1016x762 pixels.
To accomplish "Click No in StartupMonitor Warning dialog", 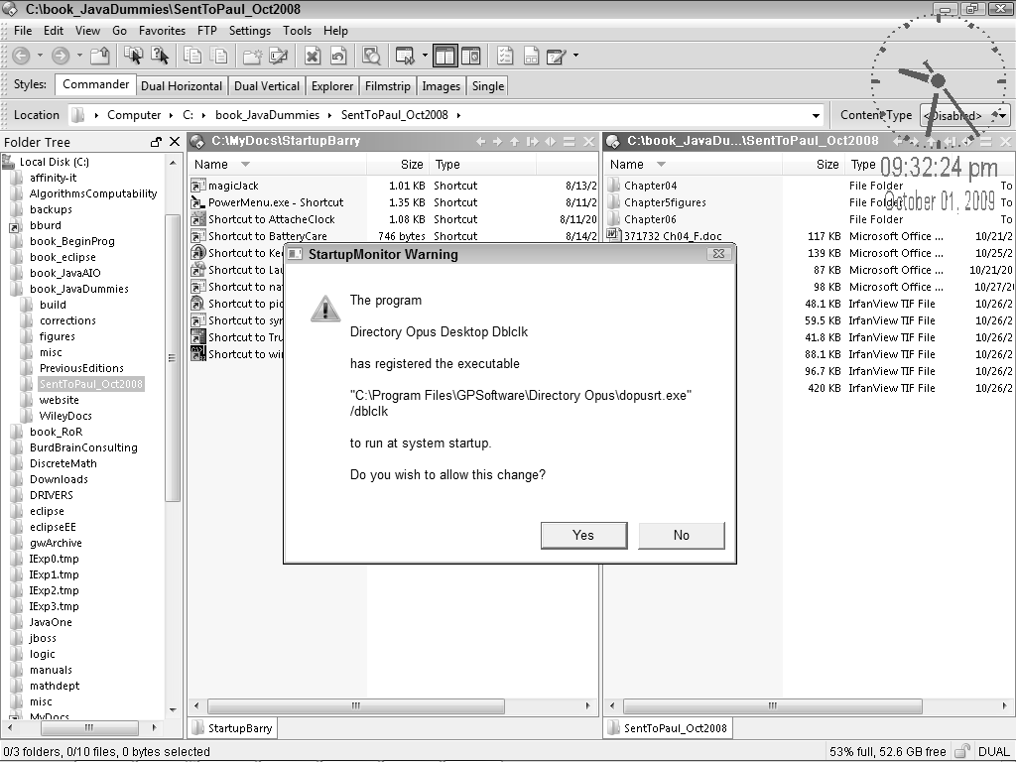I will click(x=681, y=535).
